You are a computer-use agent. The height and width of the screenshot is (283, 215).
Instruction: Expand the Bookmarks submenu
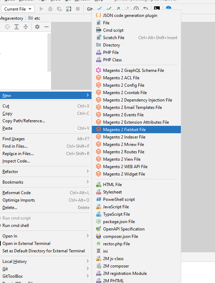(x=46, y=182)
